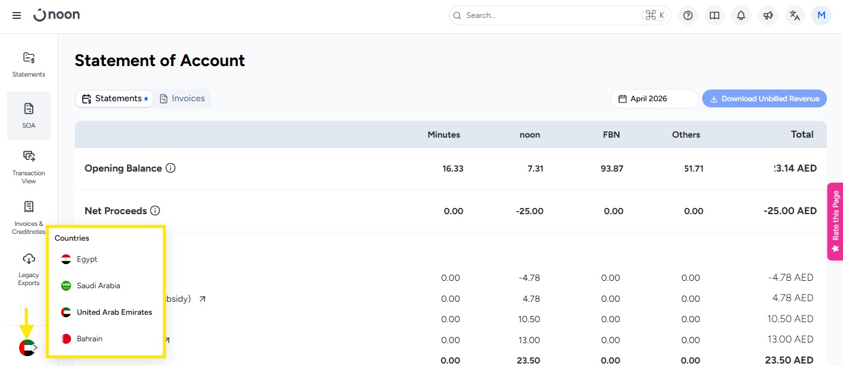The image size is (843, 366).
Task: Select Egypt from Countries list
Action: click(x=86, y=259)
